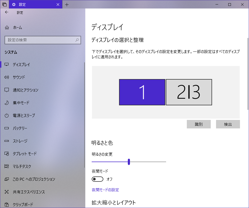The image size is (249, 208).
Task: Click the gear icon on the 設定 tab
Action: 14,5
